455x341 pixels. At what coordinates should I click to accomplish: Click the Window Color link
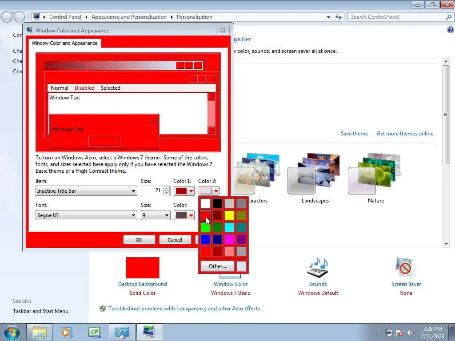coord(231,284)
